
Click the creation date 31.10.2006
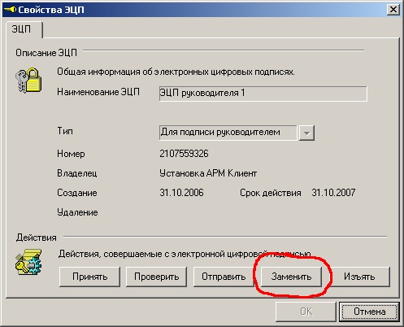click(x=181, y=193)
